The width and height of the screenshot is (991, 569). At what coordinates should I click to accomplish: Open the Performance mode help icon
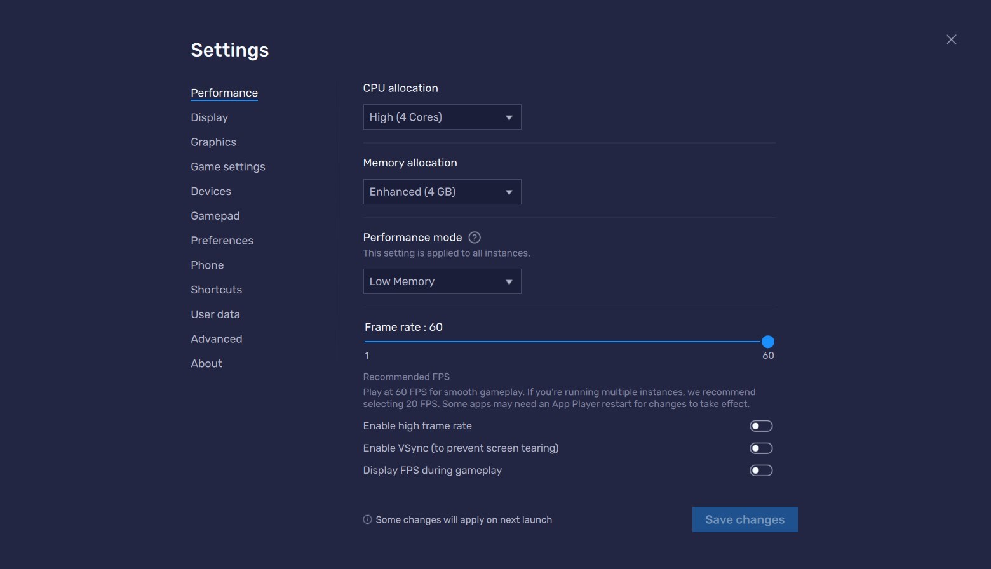(x=475, y=238)
